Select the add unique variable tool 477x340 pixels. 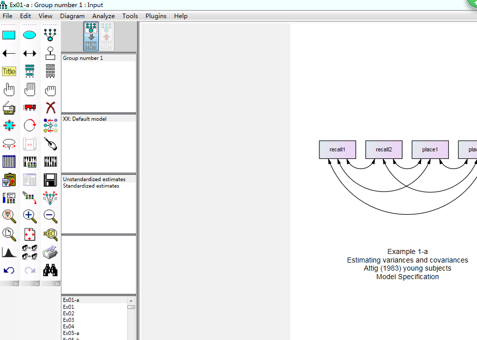pos(50,53)
